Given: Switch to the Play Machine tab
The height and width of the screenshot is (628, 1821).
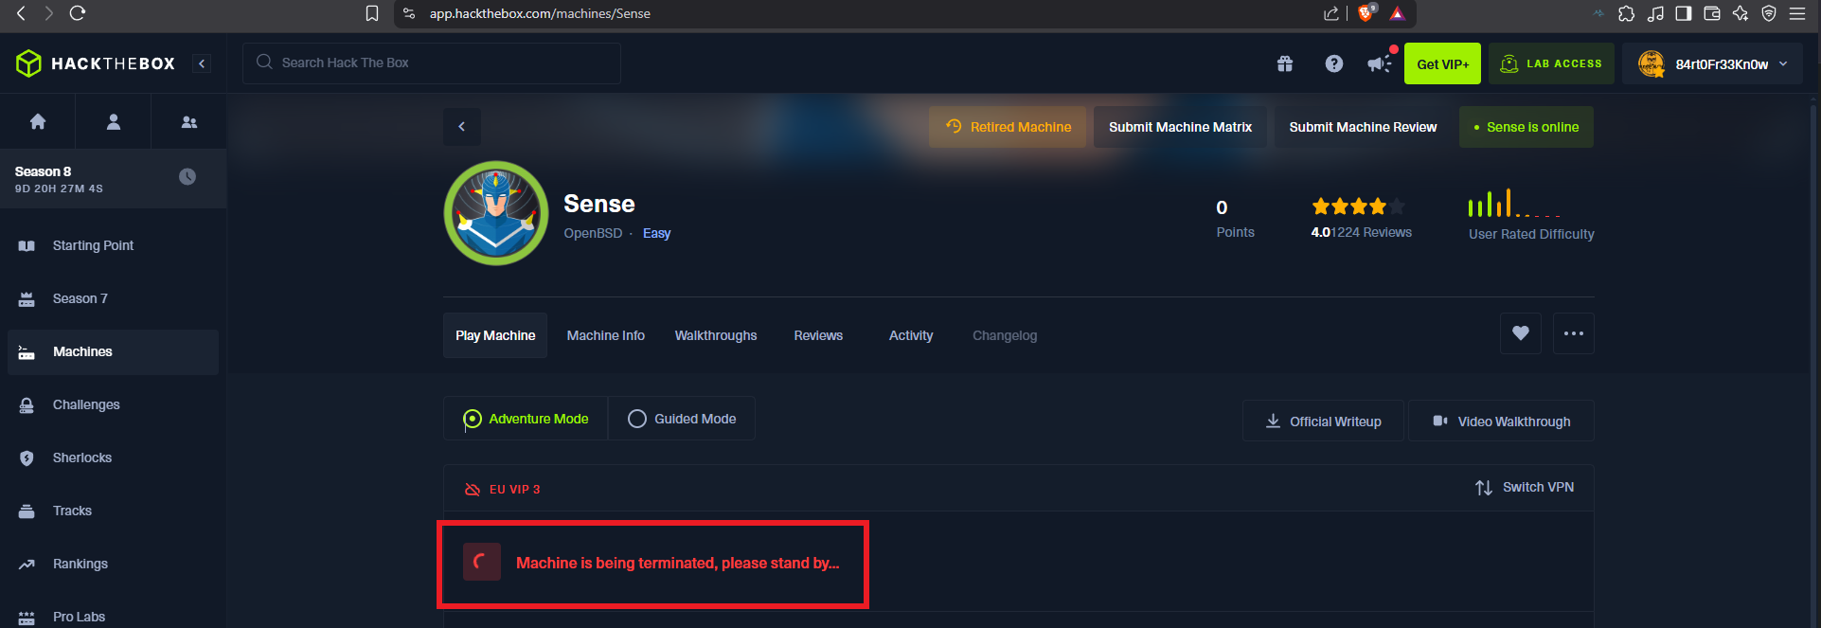Looking at the screenshot, I should point(495,335).
